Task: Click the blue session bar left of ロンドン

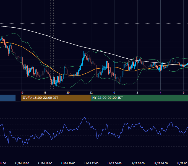Action: coord(8,98)
